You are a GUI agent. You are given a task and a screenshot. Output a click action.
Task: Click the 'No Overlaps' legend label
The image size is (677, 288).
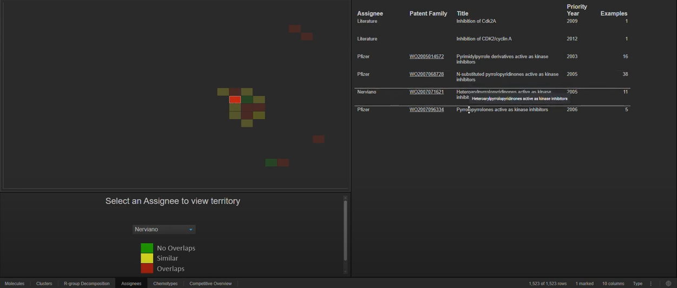(176, 248)
